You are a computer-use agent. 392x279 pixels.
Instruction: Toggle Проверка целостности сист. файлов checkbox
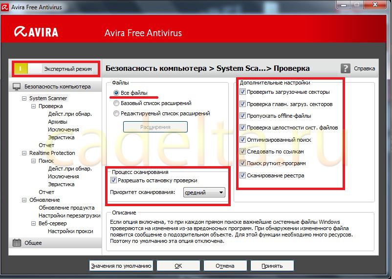tap(242, 128)
